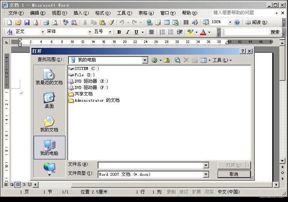Toggle center alignment button
Image resolution: width=288 pixels, height=202 pixels.
pyautogui.click(x=151, y=32)
